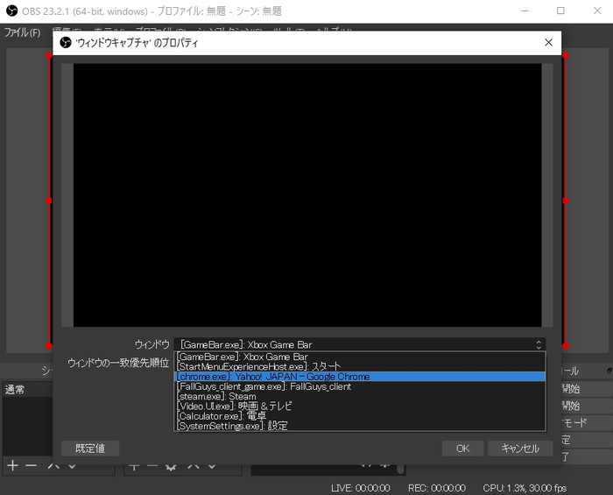Maximize the OBS main window
Screen dimensions: 613x495
click(x=560, y=11)
